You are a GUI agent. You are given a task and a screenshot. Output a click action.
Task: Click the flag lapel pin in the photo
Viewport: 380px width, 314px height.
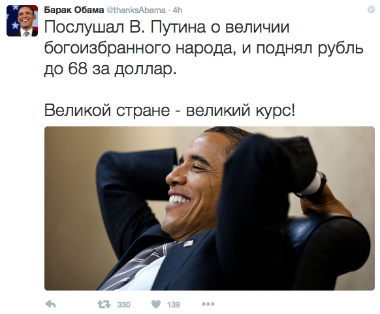[x=188, y=243]
